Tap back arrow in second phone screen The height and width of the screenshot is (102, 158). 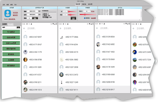[61, 28]
